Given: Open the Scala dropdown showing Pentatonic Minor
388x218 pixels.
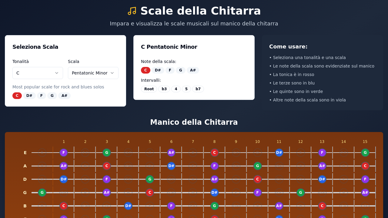Looking at the screenshot, I should pyautogui.click(x=93, y=73).
